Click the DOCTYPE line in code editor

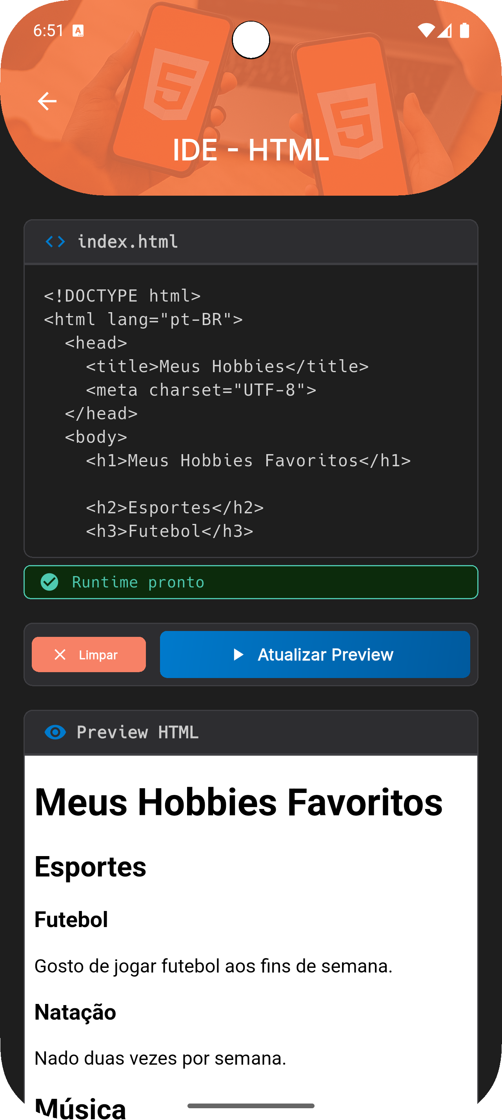pyautogui.click(x=122, y=296)
